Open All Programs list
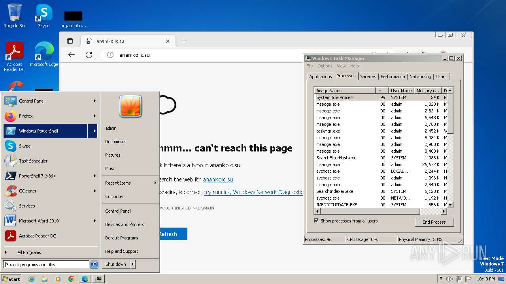The width and height of the screenshot is (506, 284). coord(29,252)
